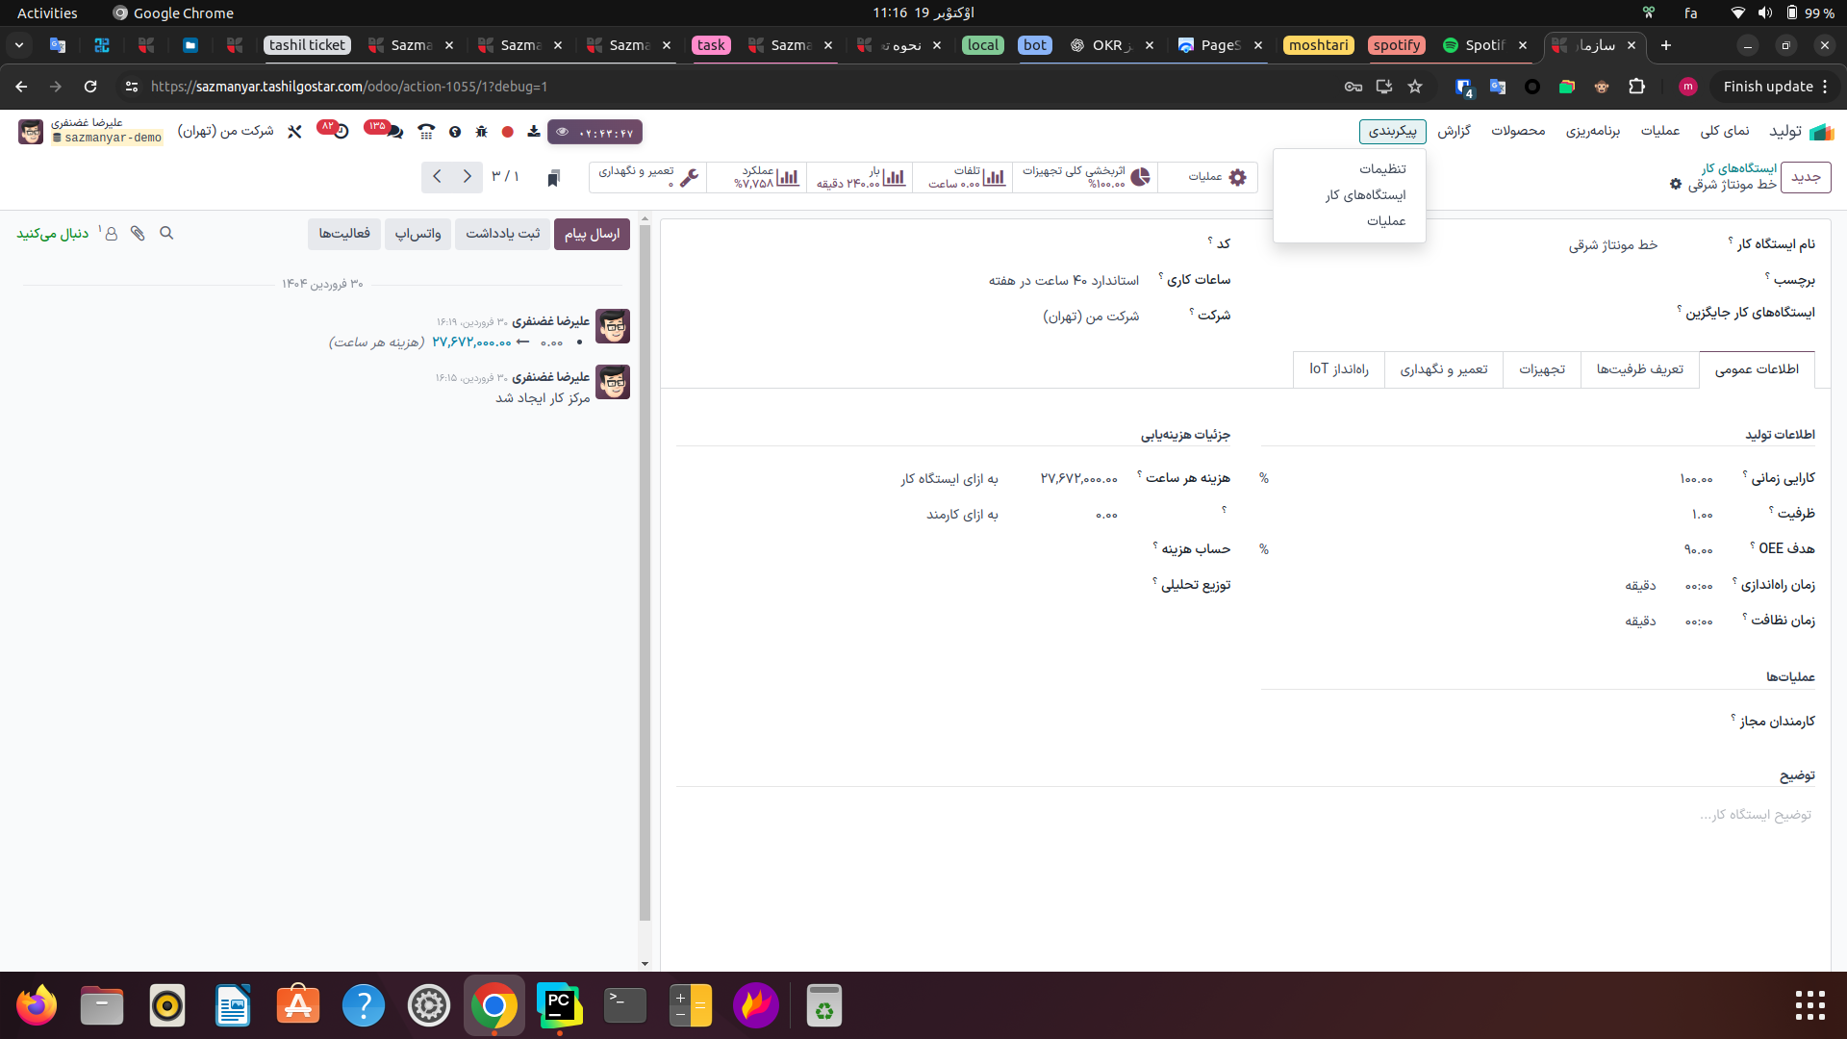Search messages with the chatter magnifier icon
Screen dimensions: 1847x1039
pyautogui.click(x=166, y=233)
